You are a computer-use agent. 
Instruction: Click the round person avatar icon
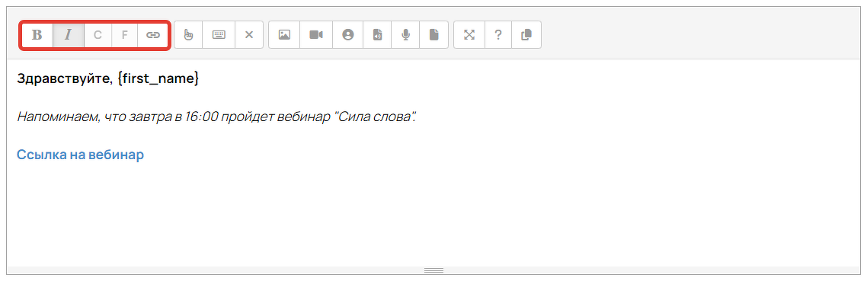348,35
